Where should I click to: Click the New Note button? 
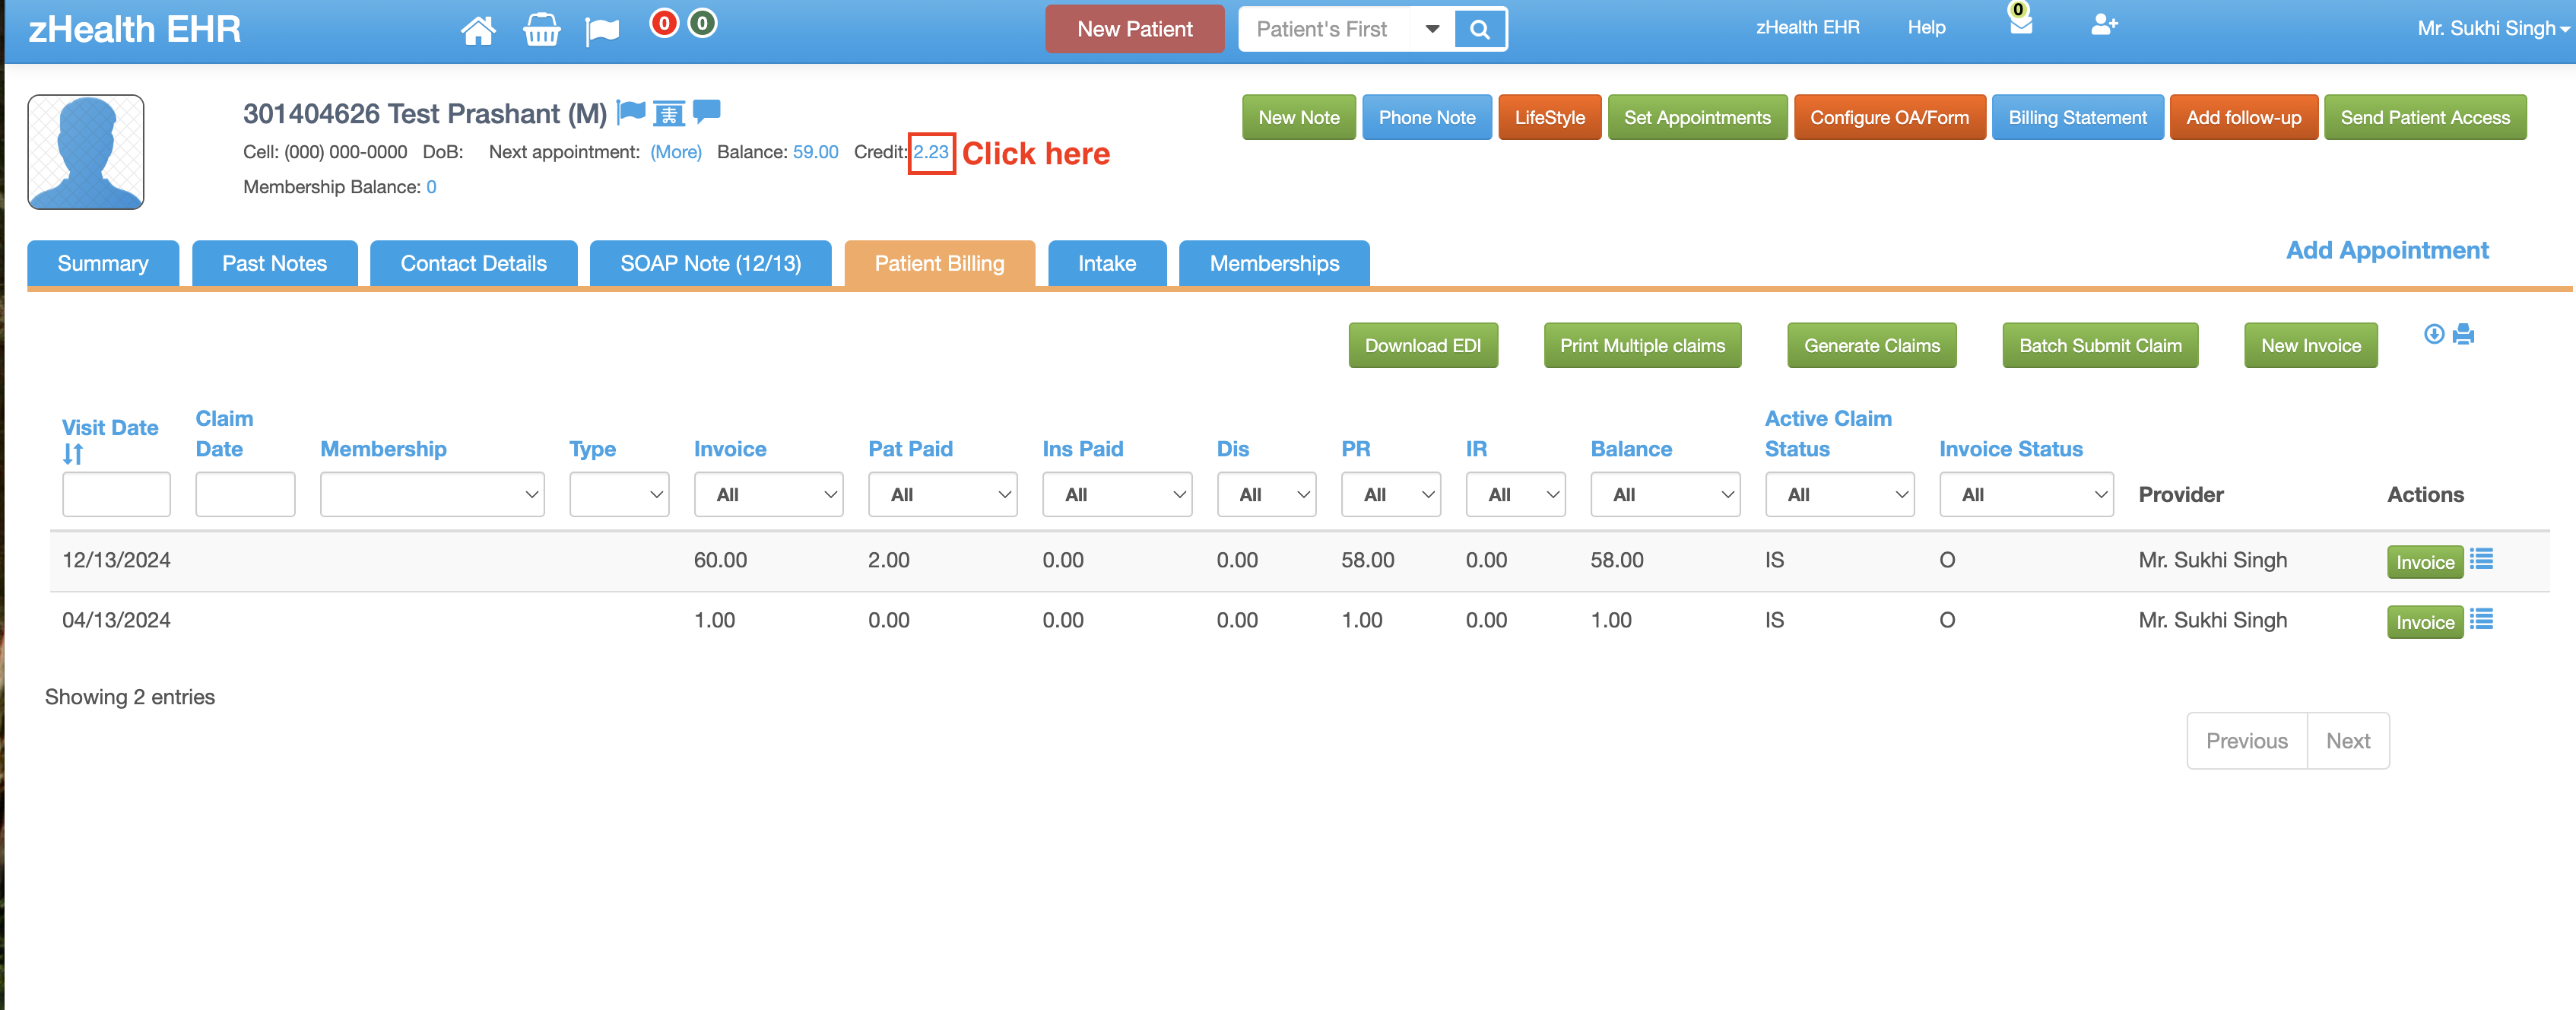(1299, 117)
